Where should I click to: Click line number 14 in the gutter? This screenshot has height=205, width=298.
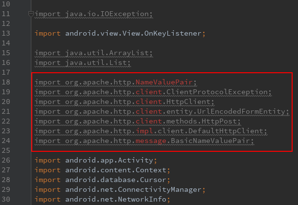pos(6,43)
